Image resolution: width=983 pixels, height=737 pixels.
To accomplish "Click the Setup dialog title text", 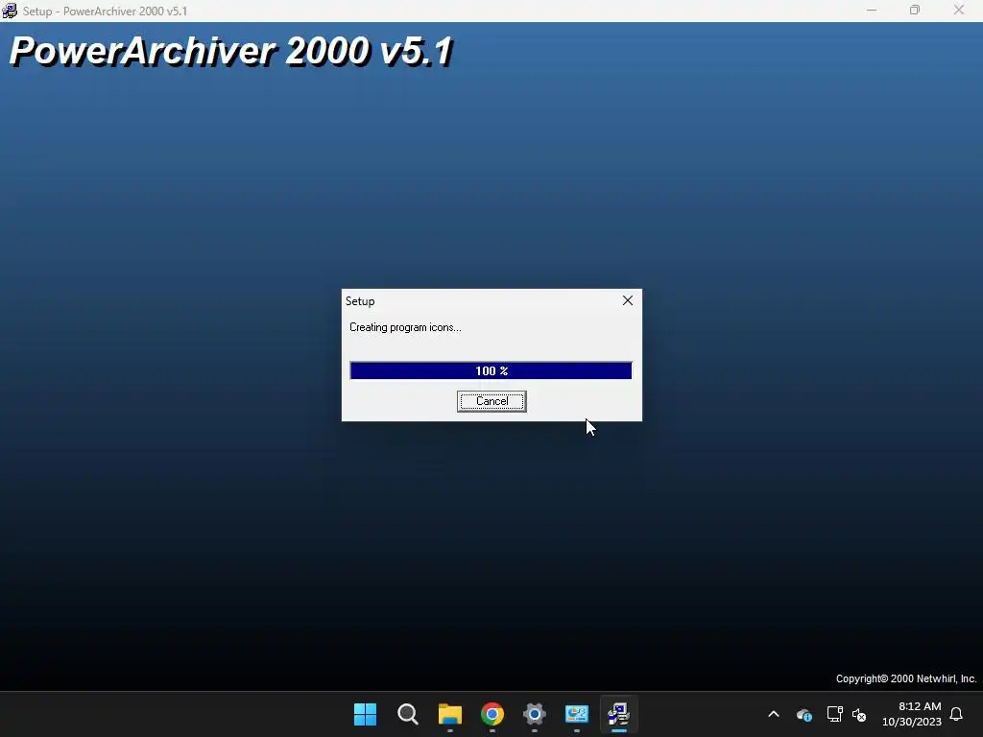I will click(360, 301).
